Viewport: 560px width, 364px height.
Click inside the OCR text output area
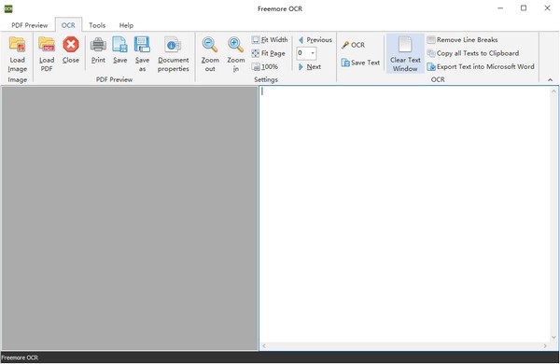pyautogui.click(x=405, y=215)
